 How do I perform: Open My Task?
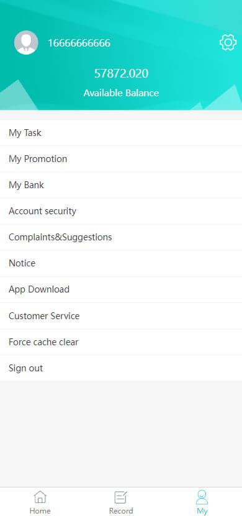point(121,133)
